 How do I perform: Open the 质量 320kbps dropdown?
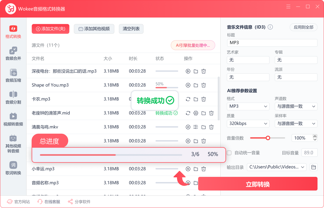tap(248, 123)
